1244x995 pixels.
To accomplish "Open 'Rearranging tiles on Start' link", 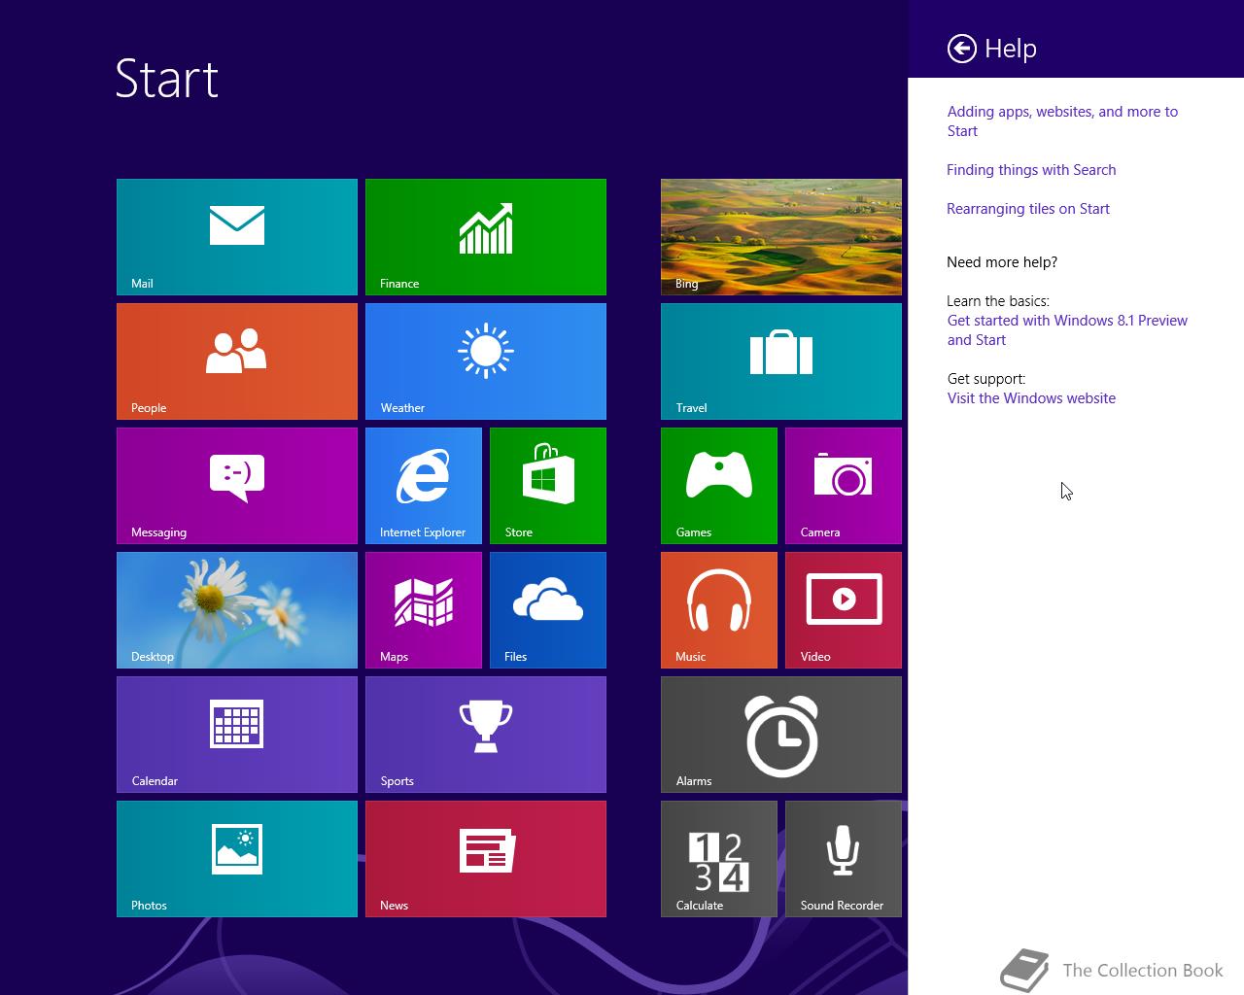I will [1028, 209].
